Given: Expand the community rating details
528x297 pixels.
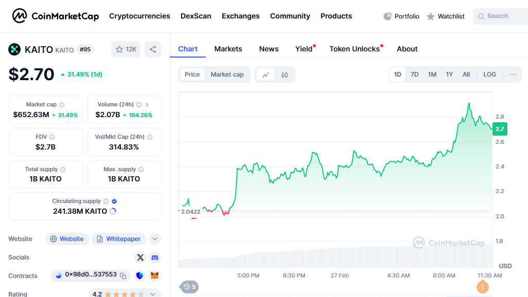Looking at the screenshot, I should pos(153,294).
